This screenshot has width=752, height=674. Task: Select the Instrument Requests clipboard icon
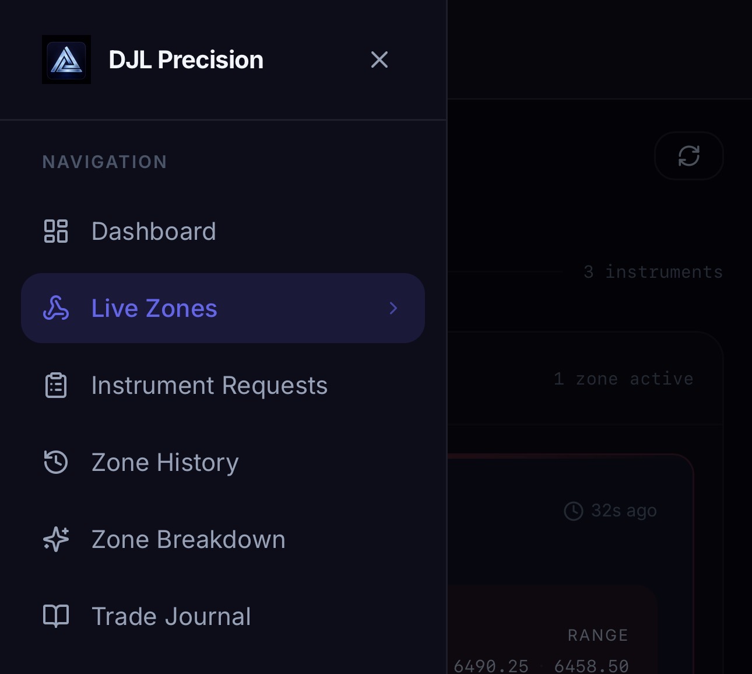tap(56, 385)
